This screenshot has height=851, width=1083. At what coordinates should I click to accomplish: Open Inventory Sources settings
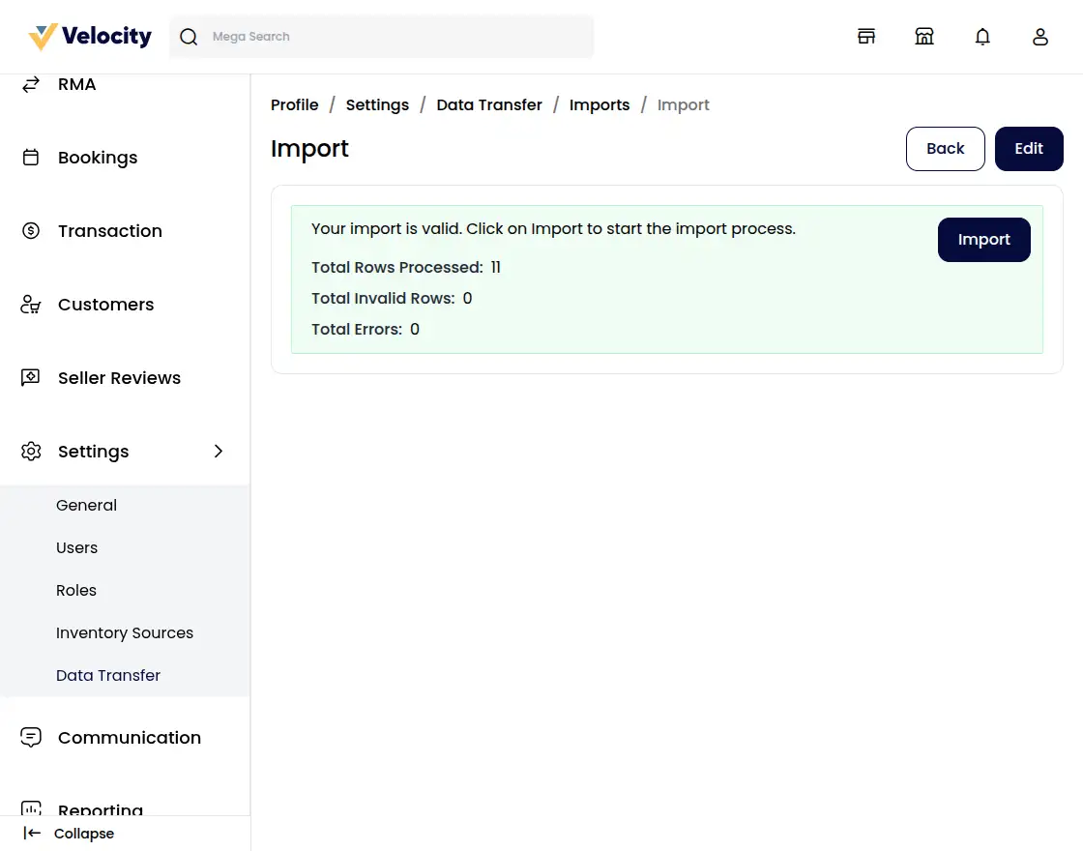pos(125,633)
